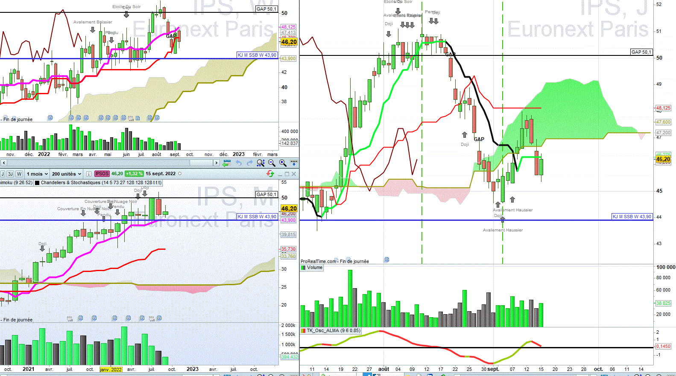Open the '200 unités' history dropdown

(67, 174)
